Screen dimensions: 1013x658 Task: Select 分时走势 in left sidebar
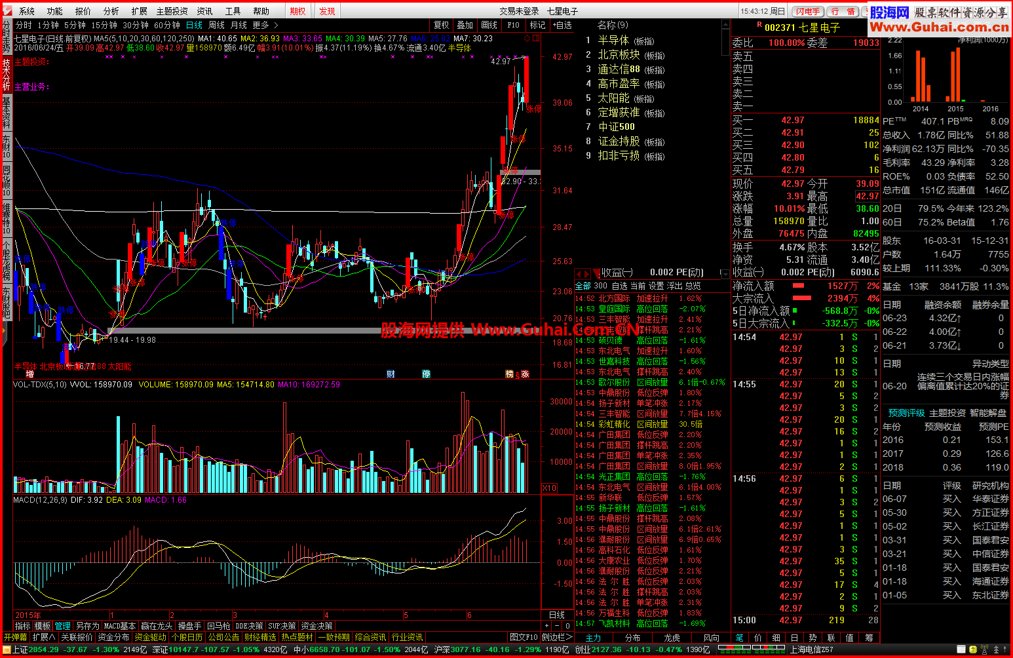(x=7, y=37)
